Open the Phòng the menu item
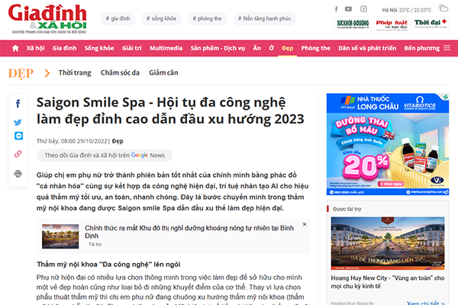The height and width of the screenshot is (305, 458). click(315, 48)
